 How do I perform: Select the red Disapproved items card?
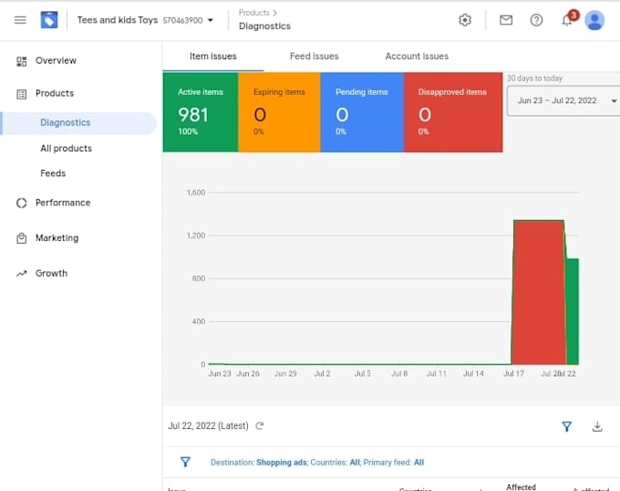pos(452,112)
